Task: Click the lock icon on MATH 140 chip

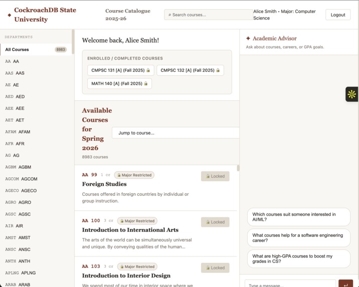Action: [146, 84]
